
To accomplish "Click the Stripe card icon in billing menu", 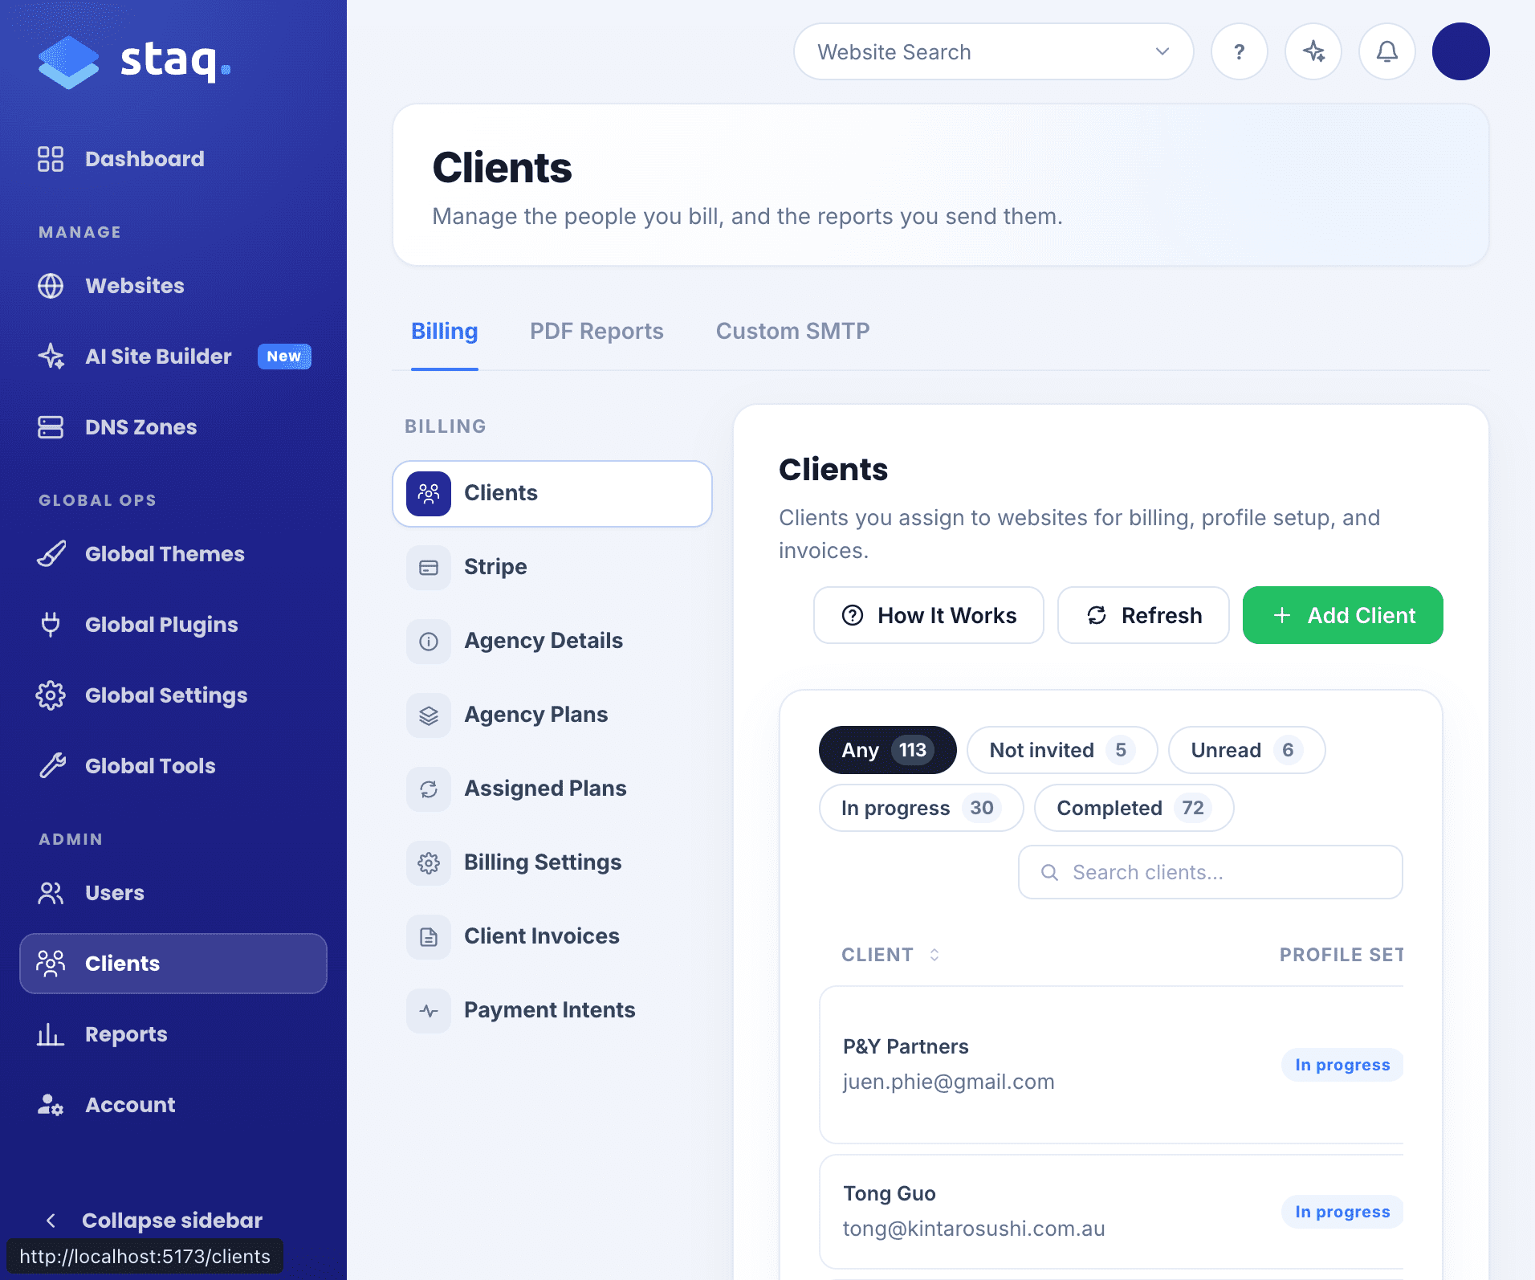I will point(429,568).
